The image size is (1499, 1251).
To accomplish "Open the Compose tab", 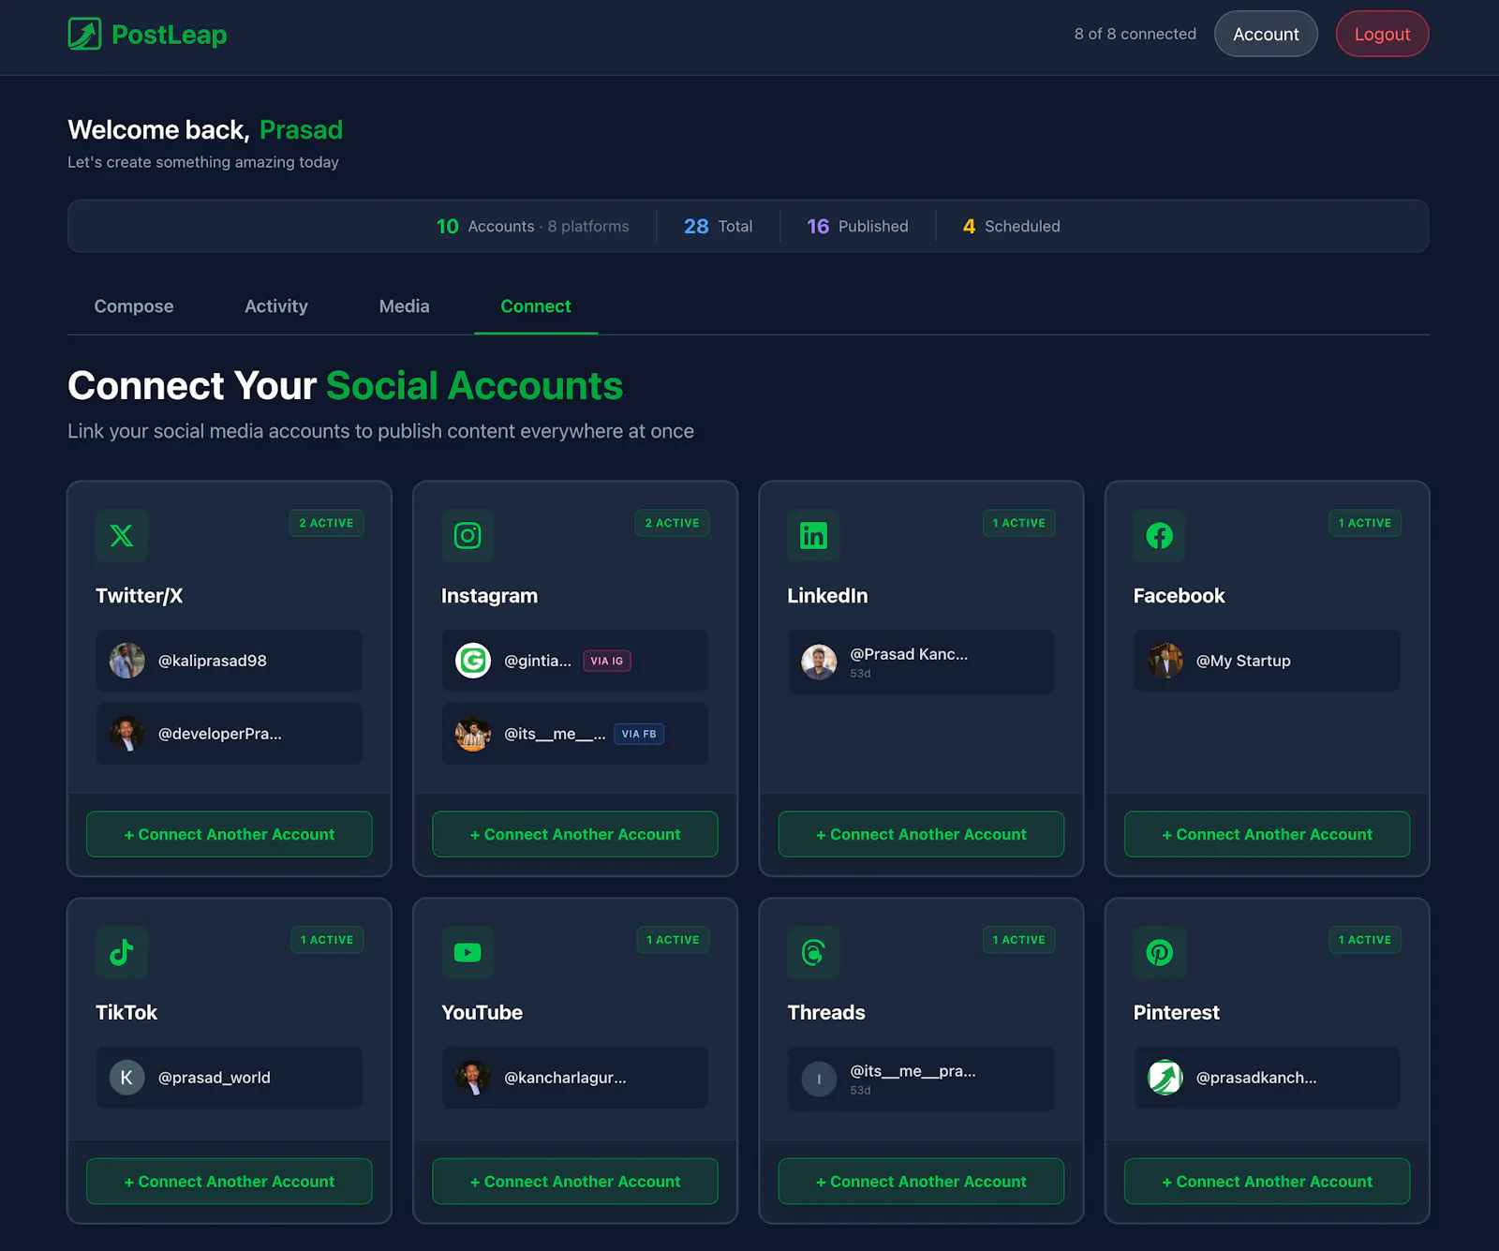I will pos(134,306).
